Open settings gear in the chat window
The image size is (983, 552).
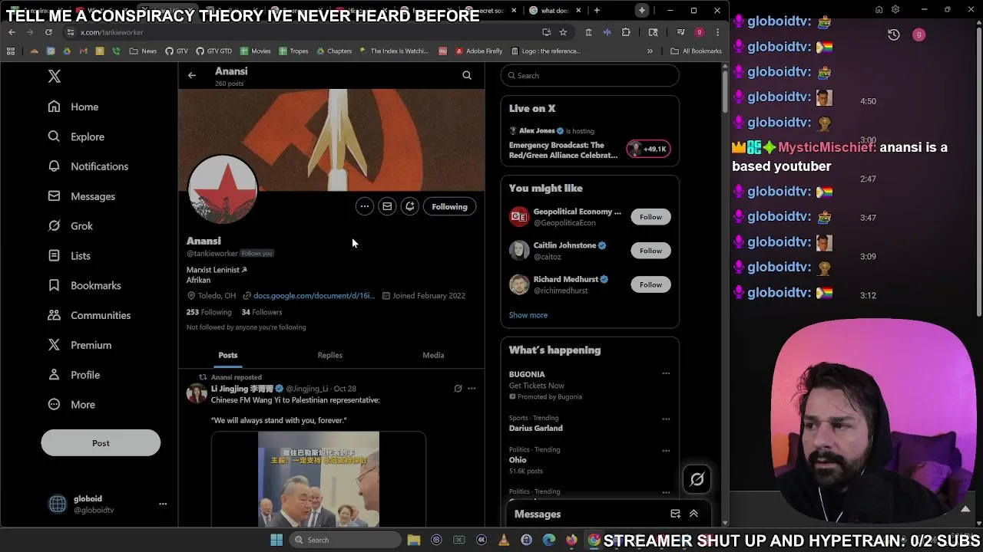895,10
